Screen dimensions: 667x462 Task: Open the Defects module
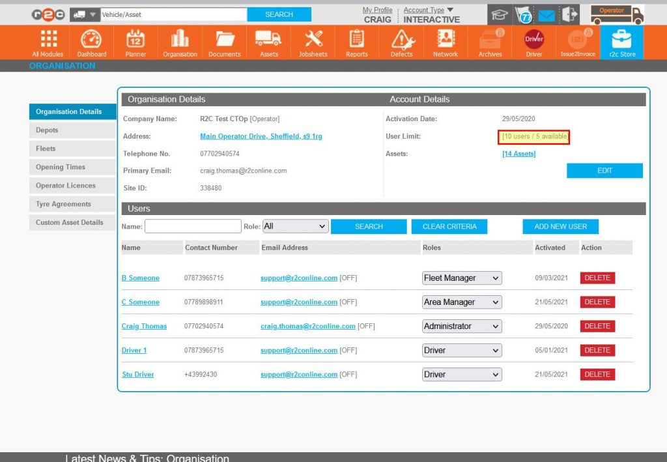(x=401, y=41)
